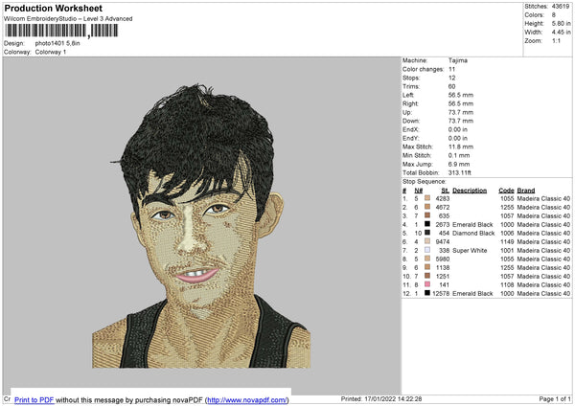Screen dimensions: 575x406
Task: Click the Stitches value 43619
Action: (561, 7)
